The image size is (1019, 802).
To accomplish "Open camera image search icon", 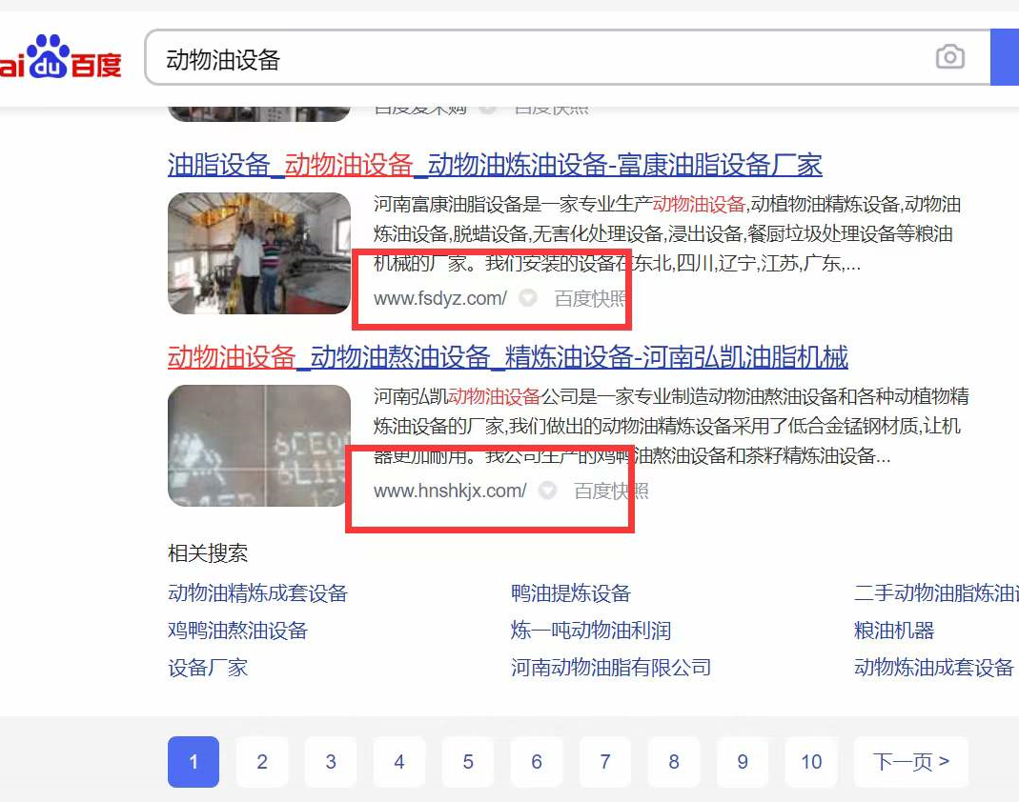I will [x=950, y=57].
